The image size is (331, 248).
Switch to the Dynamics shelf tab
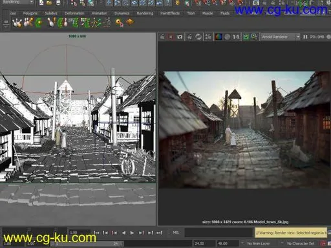[122, 14]
